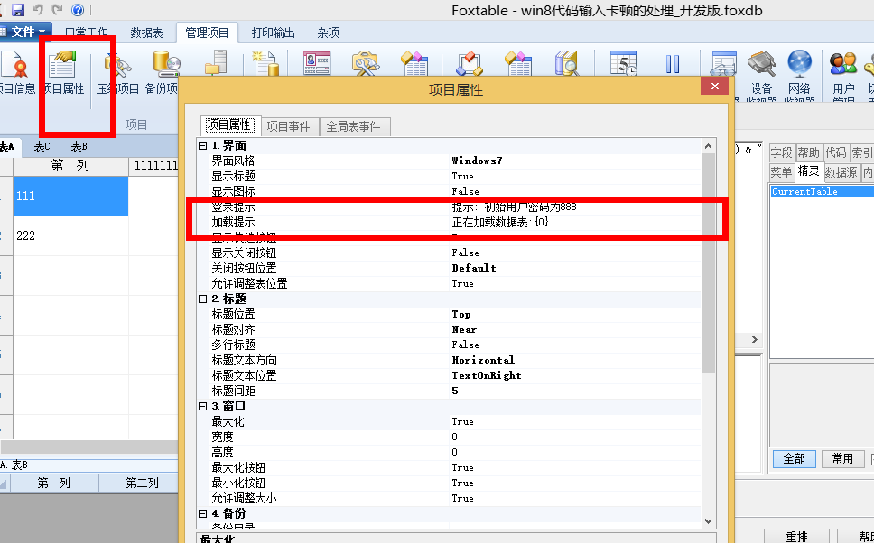The width and height of the screenshot is (874, 543).
Task: Open the 全局表事件 dialog tab
Action: coord(354,126)
